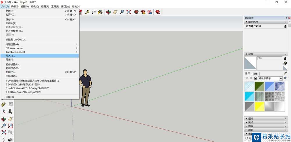Viewport: 291px width, 142px height.
Task: Choose 发送到 LayOut(L)... menu entry
Action: [x=40, y=39]
